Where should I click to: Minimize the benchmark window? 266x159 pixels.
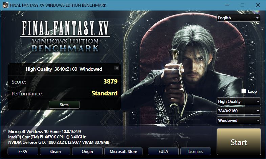[x=227, y=5]
